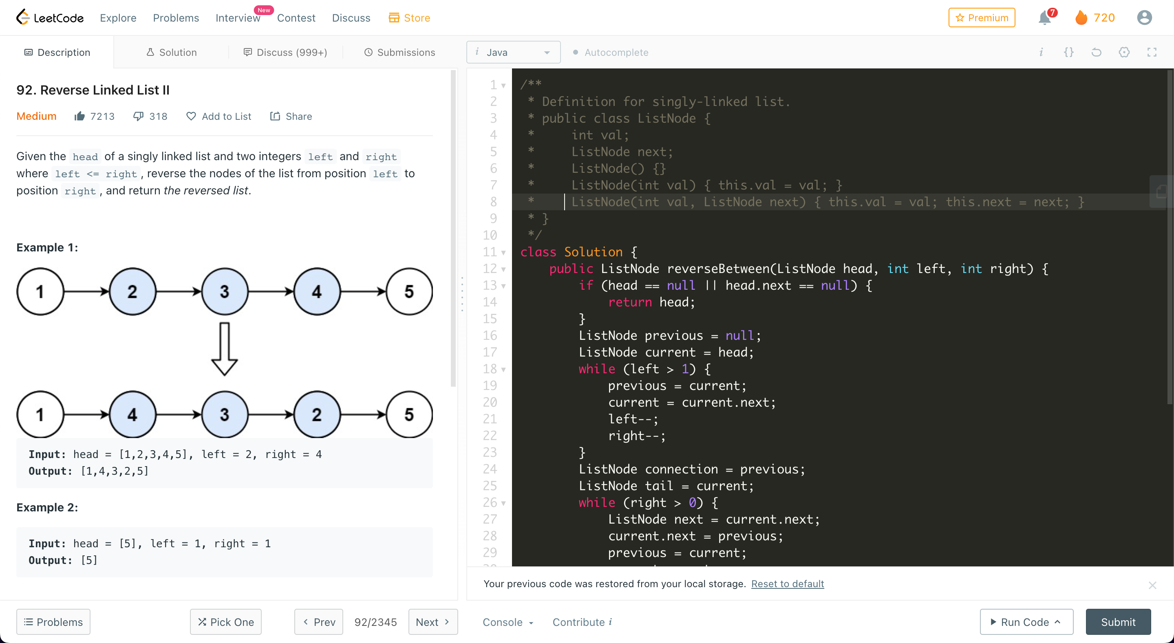
Task: Click the braces format code icon
Action: pos(1068,53)
